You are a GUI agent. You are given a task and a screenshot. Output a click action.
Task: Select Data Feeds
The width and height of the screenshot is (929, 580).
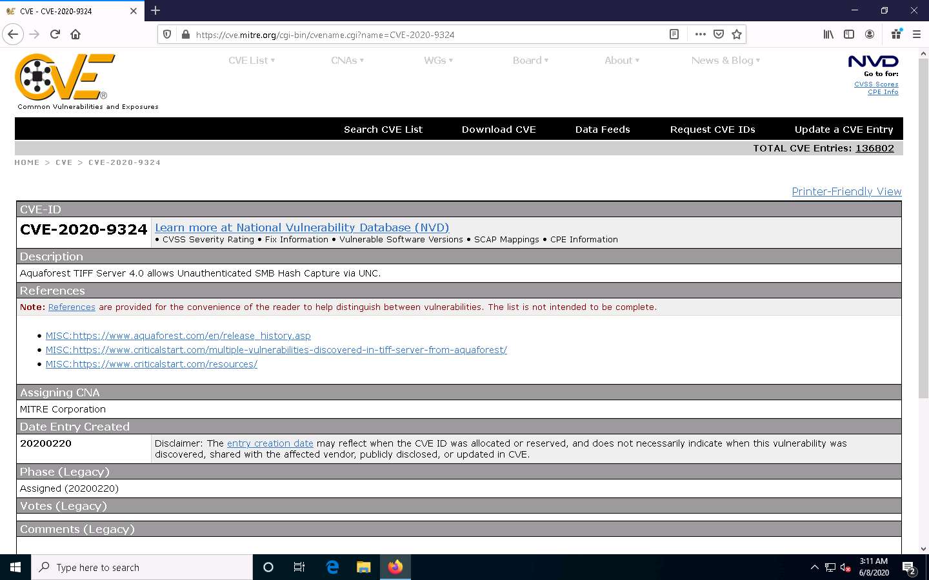[603, 130]
